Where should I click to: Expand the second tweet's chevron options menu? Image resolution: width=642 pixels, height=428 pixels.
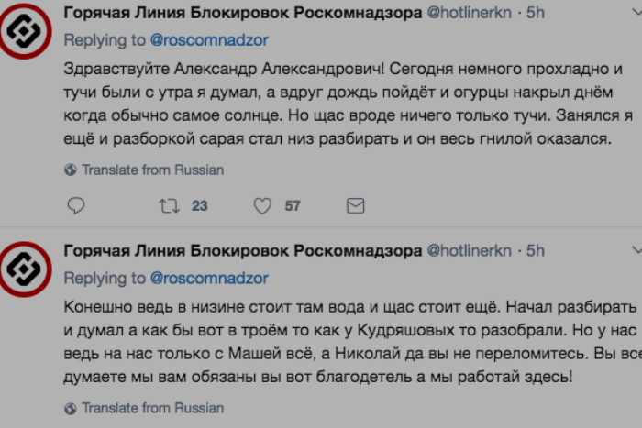pyautogui.click(x=636, y=250)
